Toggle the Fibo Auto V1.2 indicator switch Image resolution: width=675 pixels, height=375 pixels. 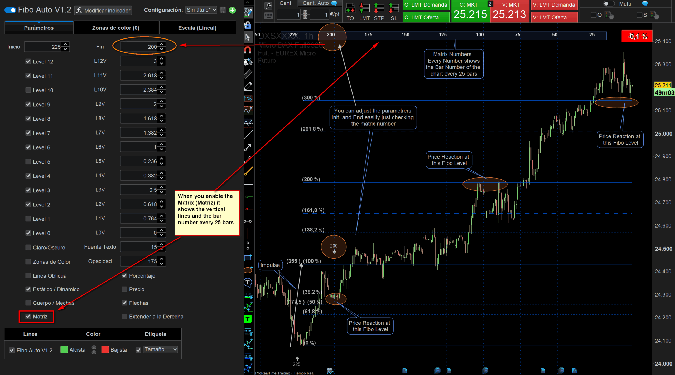pyautogui.click(x=10, y=10)
